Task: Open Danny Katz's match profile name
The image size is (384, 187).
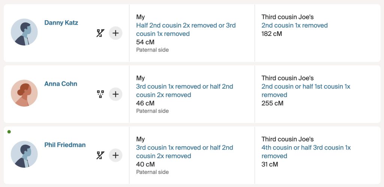Action: 61,23
